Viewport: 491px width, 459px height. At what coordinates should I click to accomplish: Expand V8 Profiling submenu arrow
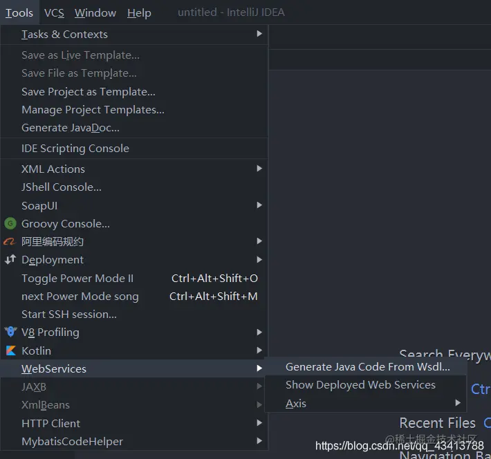coord(259,332)
